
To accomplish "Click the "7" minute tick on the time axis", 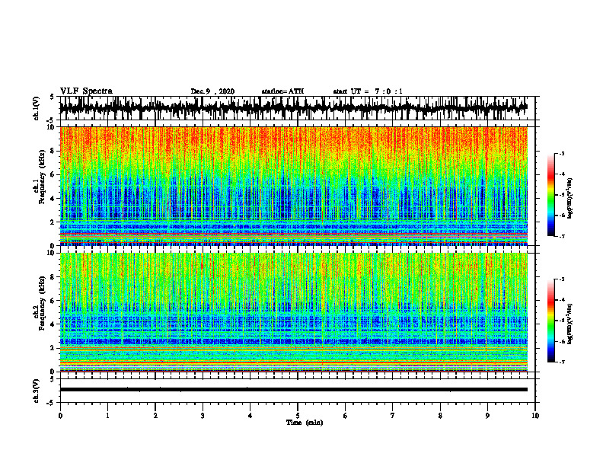I will click(393, 416).
